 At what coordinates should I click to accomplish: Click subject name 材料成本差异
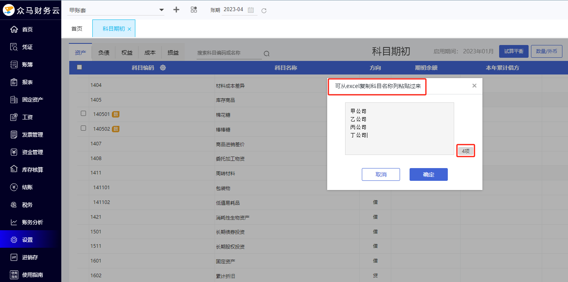pos(230,86)
